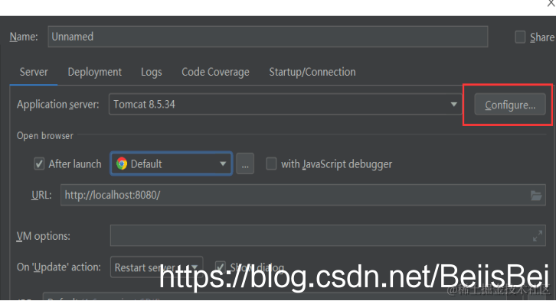Image resolution: width=556 pixels, height=301 pixels.
Task: Open the Default browser dropdown
Action: click(x=172, y=163)
